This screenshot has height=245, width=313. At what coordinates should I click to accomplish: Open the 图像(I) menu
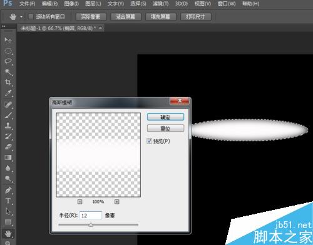[71, 4]
